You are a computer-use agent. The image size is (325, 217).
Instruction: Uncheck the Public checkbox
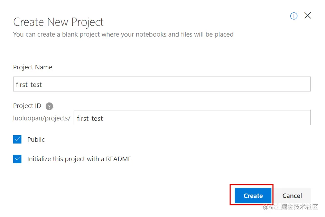pos(17,139)
